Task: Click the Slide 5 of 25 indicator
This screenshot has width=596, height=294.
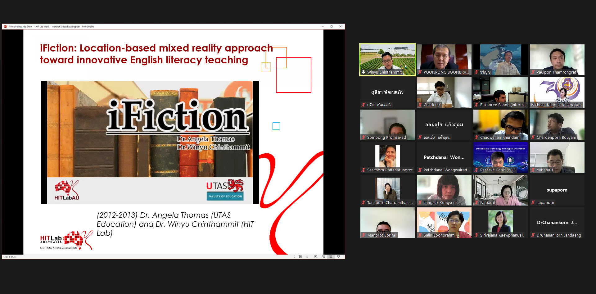Action: [10, 257]
